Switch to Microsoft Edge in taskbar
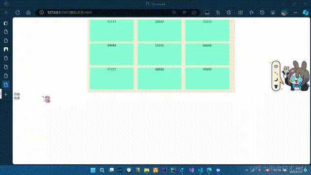Image resolution: width=311 pixels, height=175 pixels. tap(209, 170)
